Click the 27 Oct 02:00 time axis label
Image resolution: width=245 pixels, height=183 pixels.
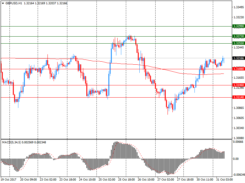(166, 179)
